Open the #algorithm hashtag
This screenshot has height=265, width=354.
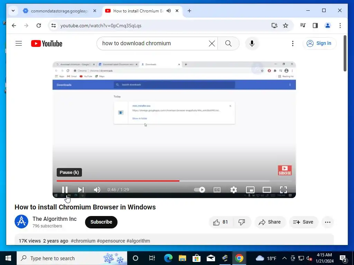[138, 241]
